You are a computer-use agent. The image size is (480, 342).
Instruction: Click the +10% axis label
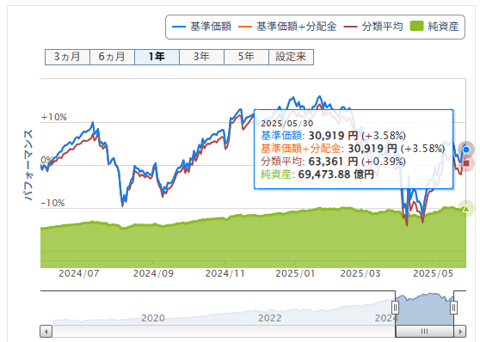point(54,117)
